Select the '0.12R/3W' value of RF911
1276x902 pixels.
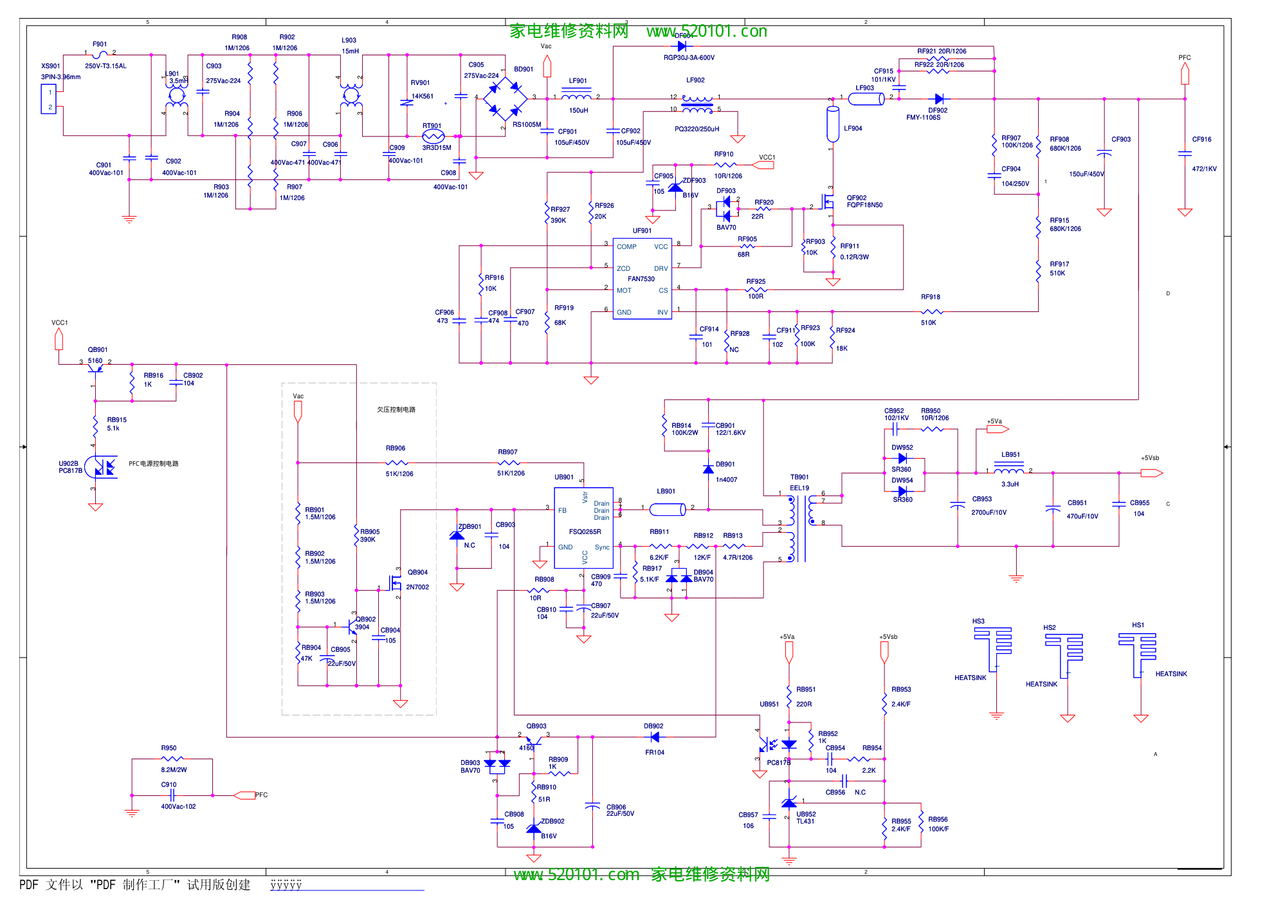coord(854,257)
